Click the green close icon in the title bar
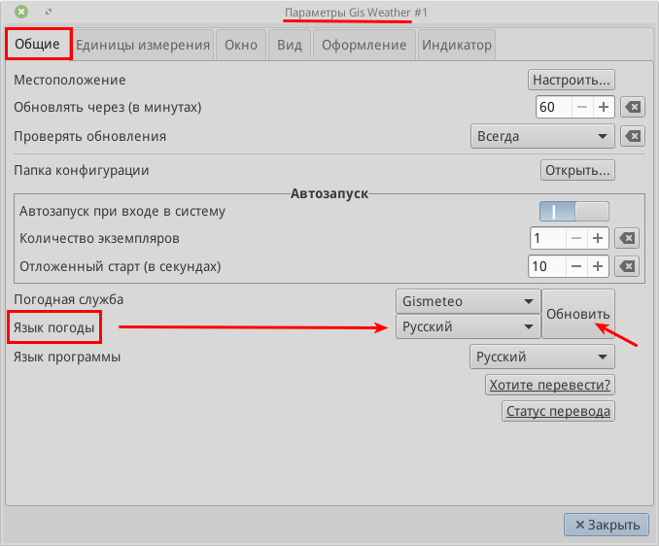 tap(21, 12)
